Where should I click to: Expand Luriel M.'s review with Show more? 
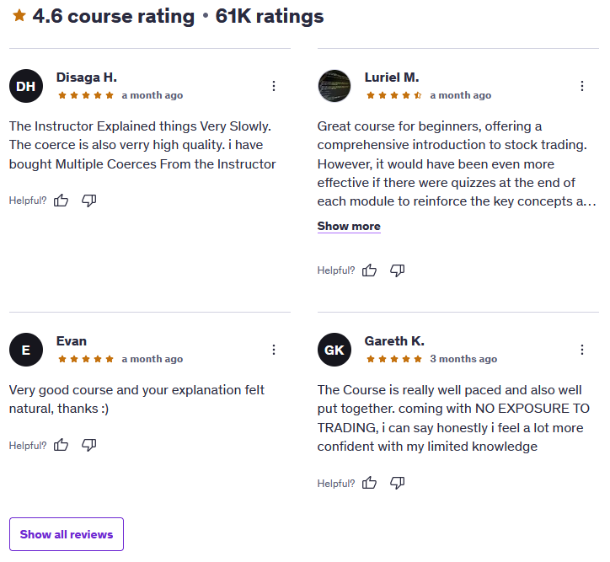coord(349,226)
